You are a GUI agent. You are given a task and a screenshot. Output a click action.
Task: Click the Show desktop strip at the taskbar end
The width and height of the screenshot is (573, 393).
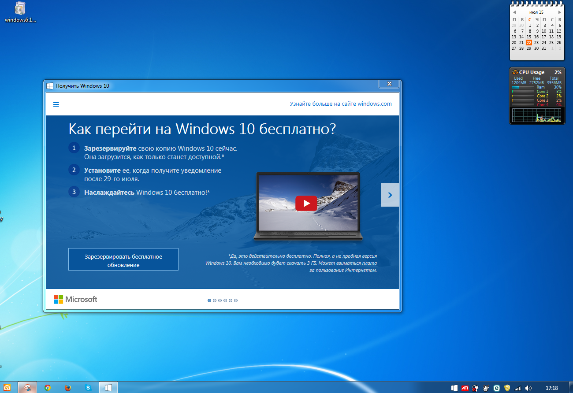pyautogui.click(x=570, y=388)
